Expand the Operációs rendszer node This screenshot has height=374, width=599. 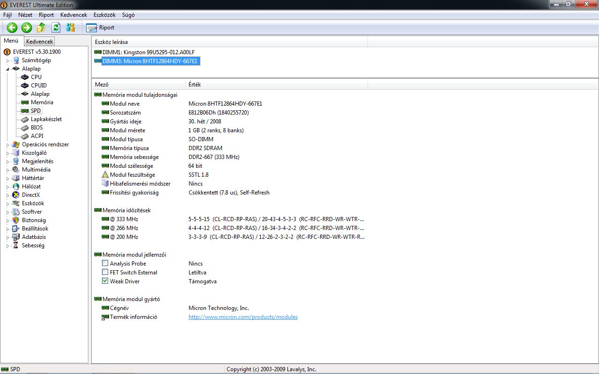(7, 145)
